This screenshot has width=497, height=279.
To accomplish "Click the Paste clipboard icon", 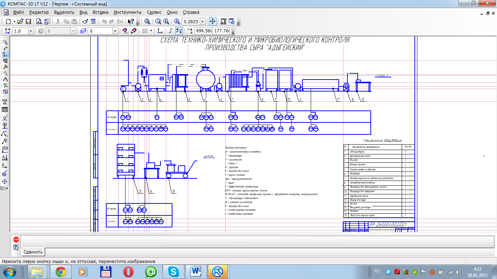I will (74, 21).
